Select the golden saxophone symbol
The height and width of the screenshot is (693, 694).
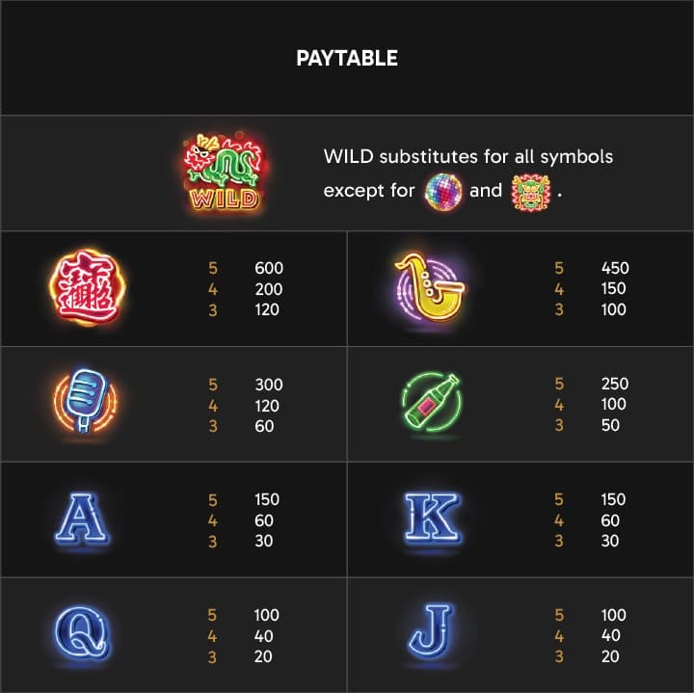(429, 287)
